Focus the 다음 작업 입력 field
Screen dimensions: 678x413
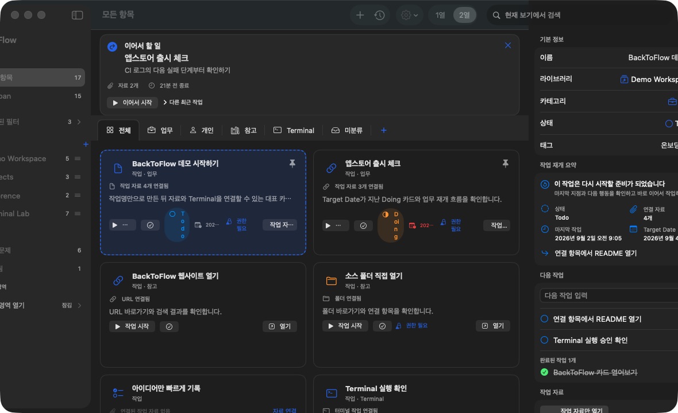click(x=609, y=295)
